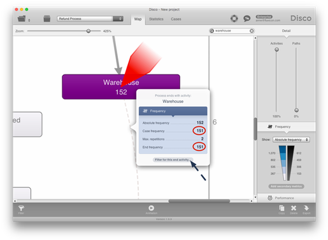Click the black path frequency legend

[290, 163]
